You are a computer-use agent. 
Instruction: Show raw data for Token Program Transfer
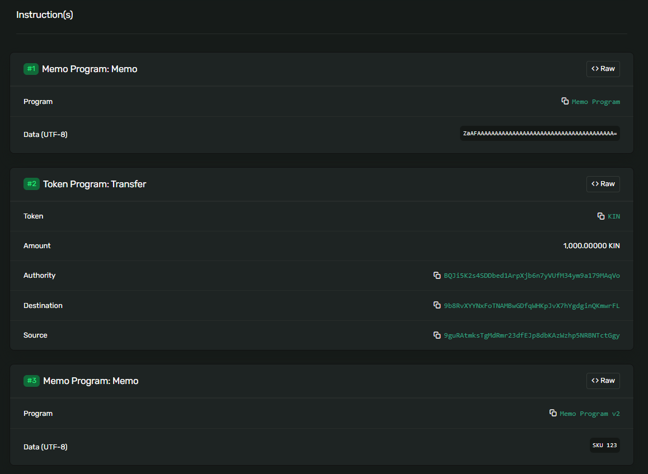coord(603,184)
